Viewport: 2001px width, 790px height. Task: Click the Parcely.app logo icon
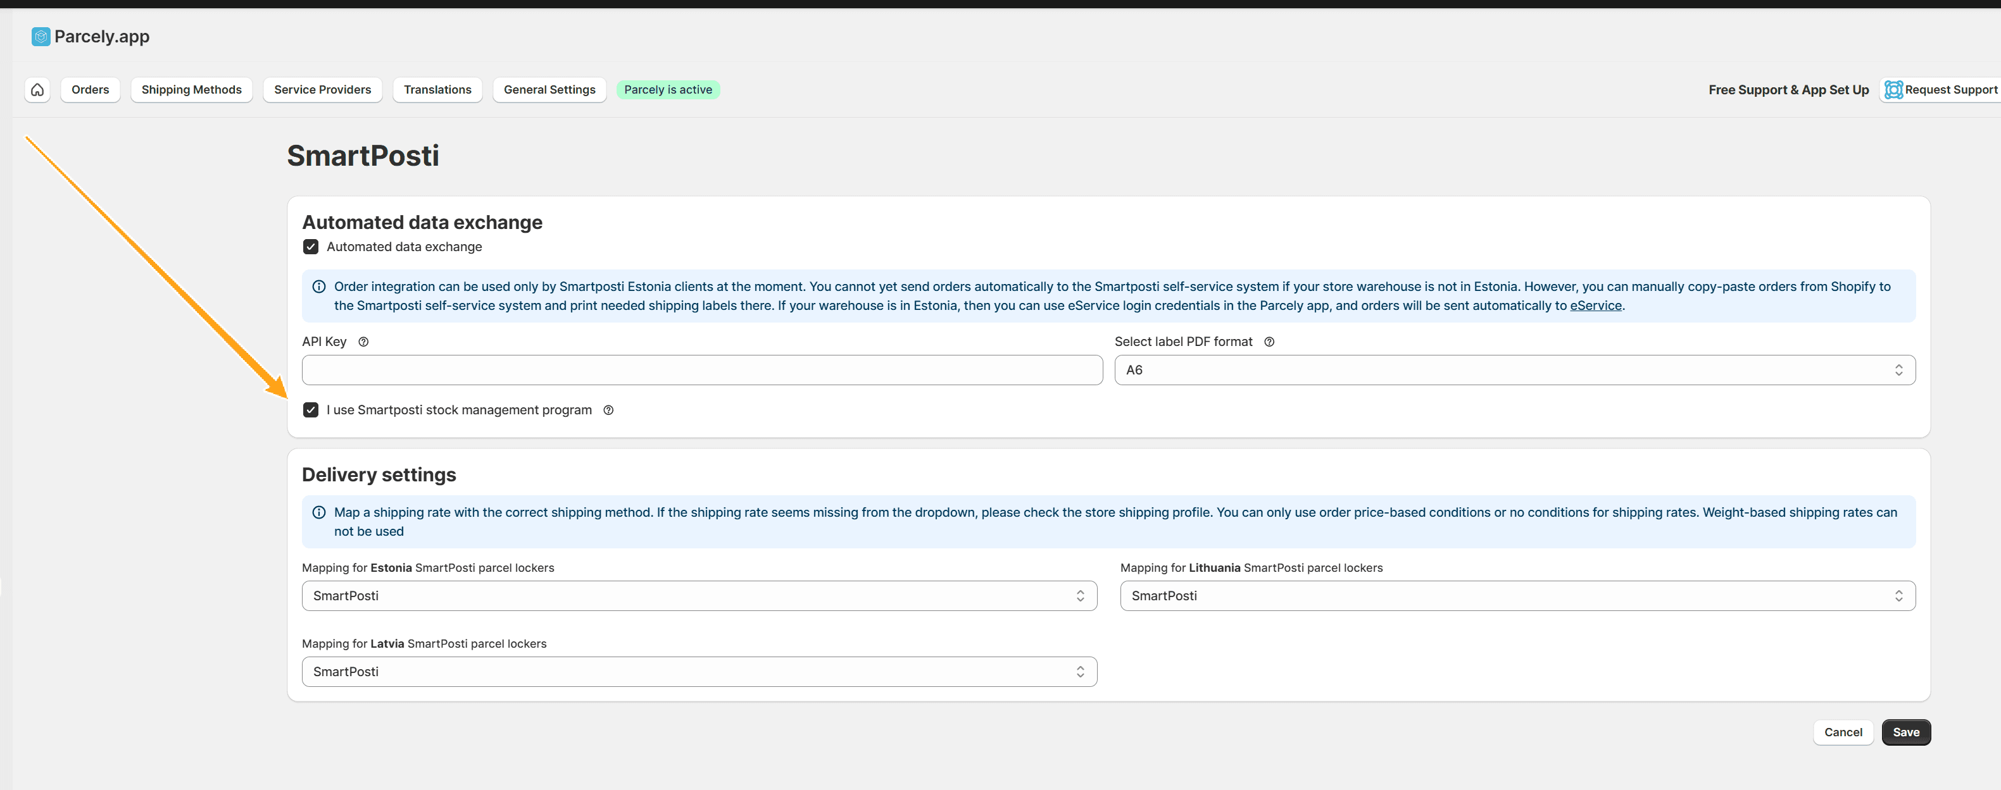(41, 37)
